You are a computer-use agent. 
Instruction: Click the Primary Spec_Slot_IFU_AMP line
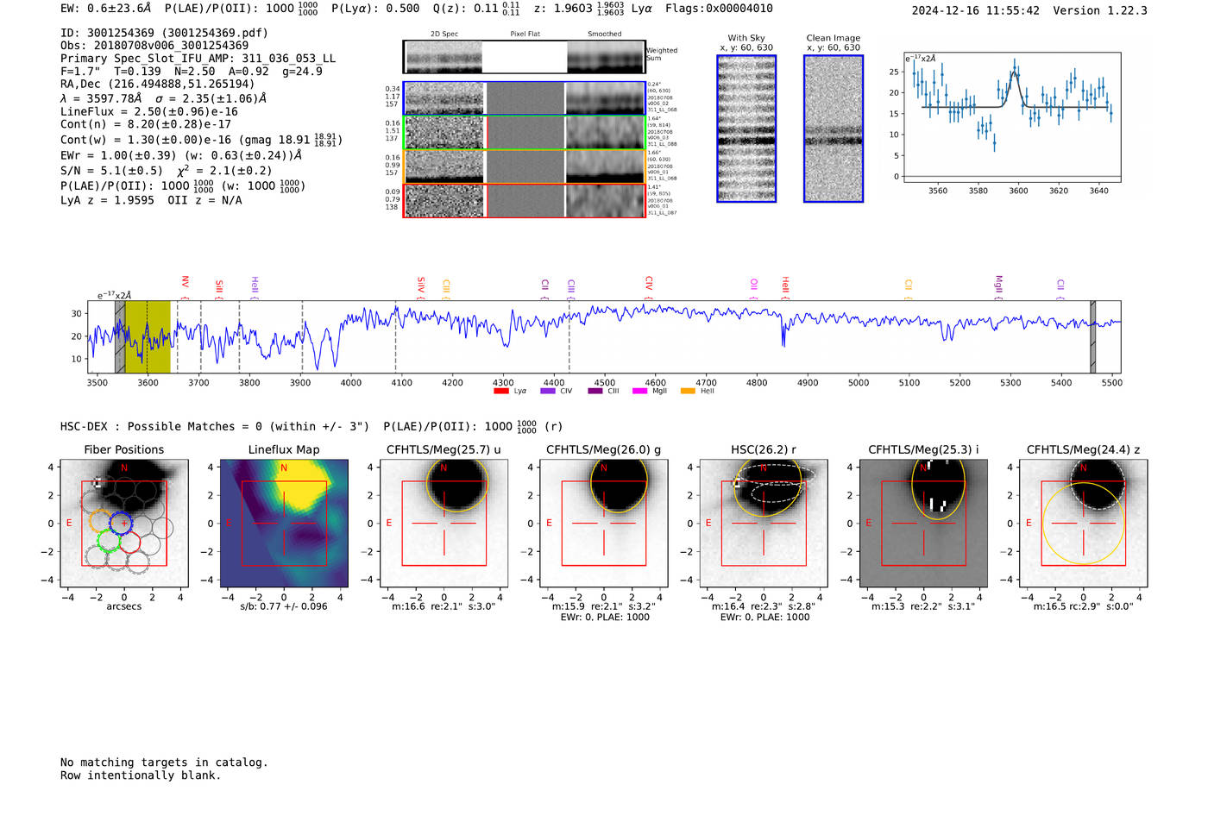pos(198,59)
